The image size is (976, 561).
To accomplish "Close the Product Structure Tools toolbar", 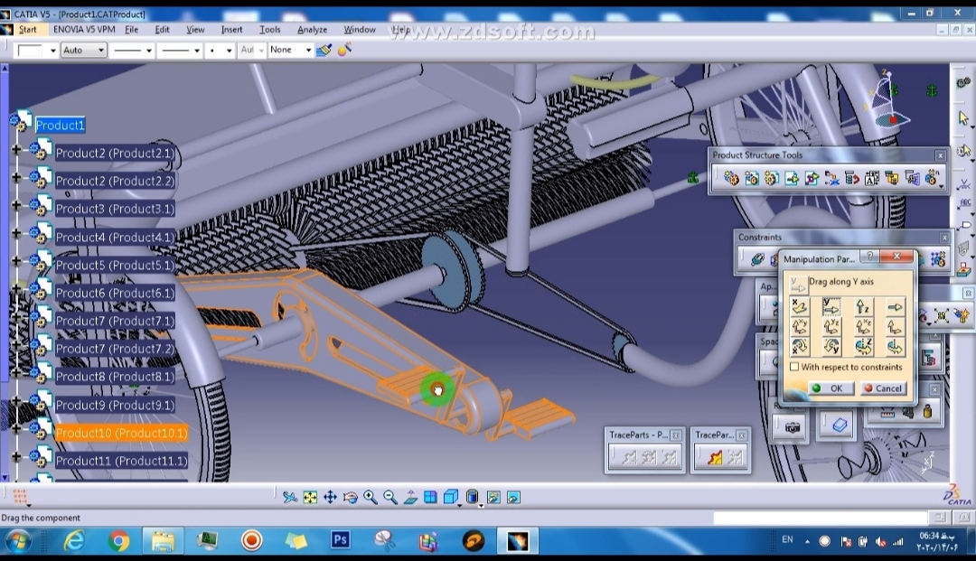I will click(x=941, y=154).
